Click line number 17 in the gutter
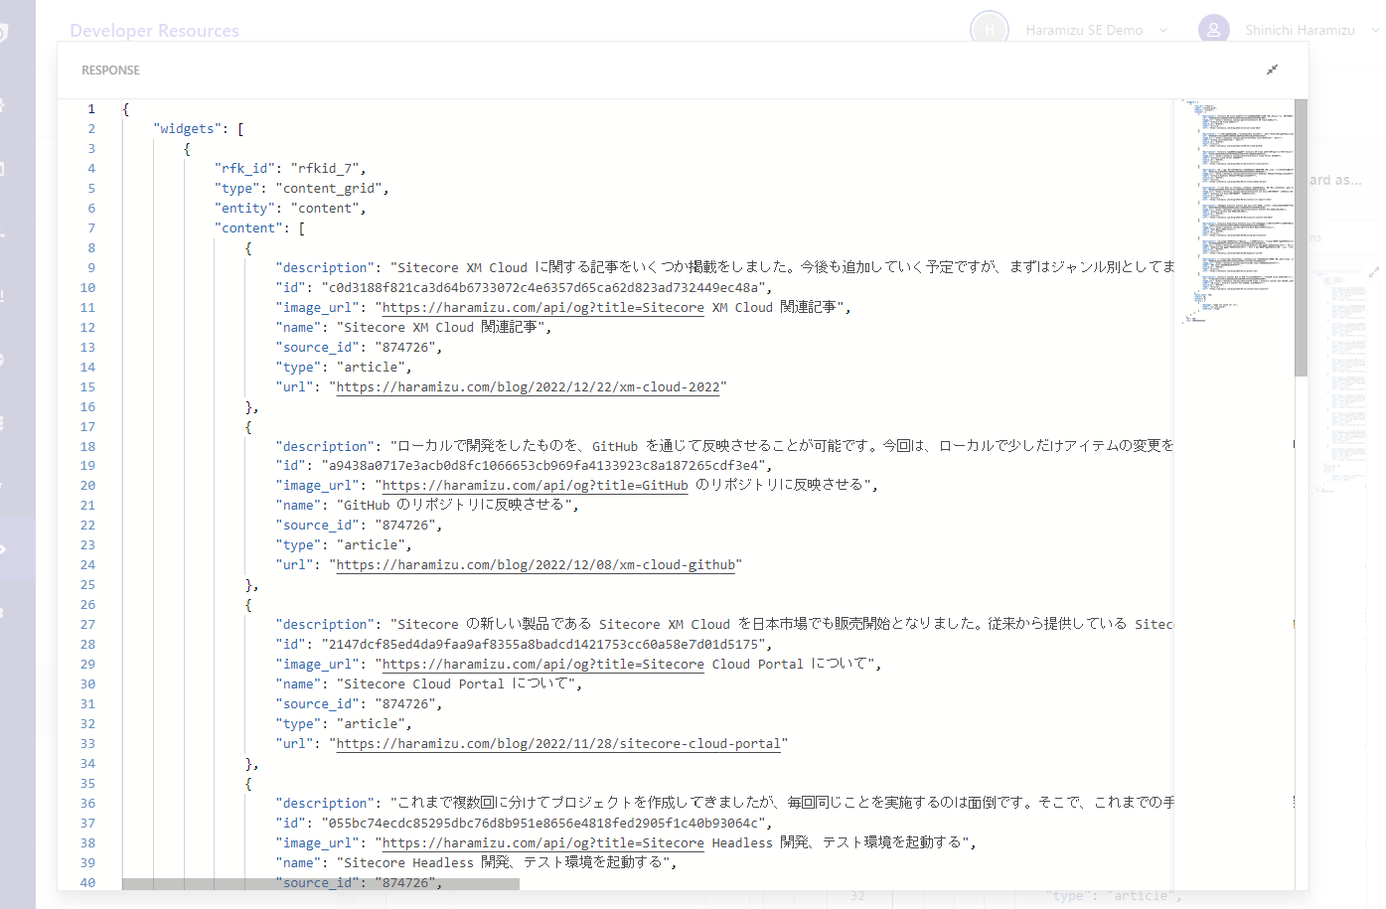This screenshot has width=1386, height=909. [87, 427]
